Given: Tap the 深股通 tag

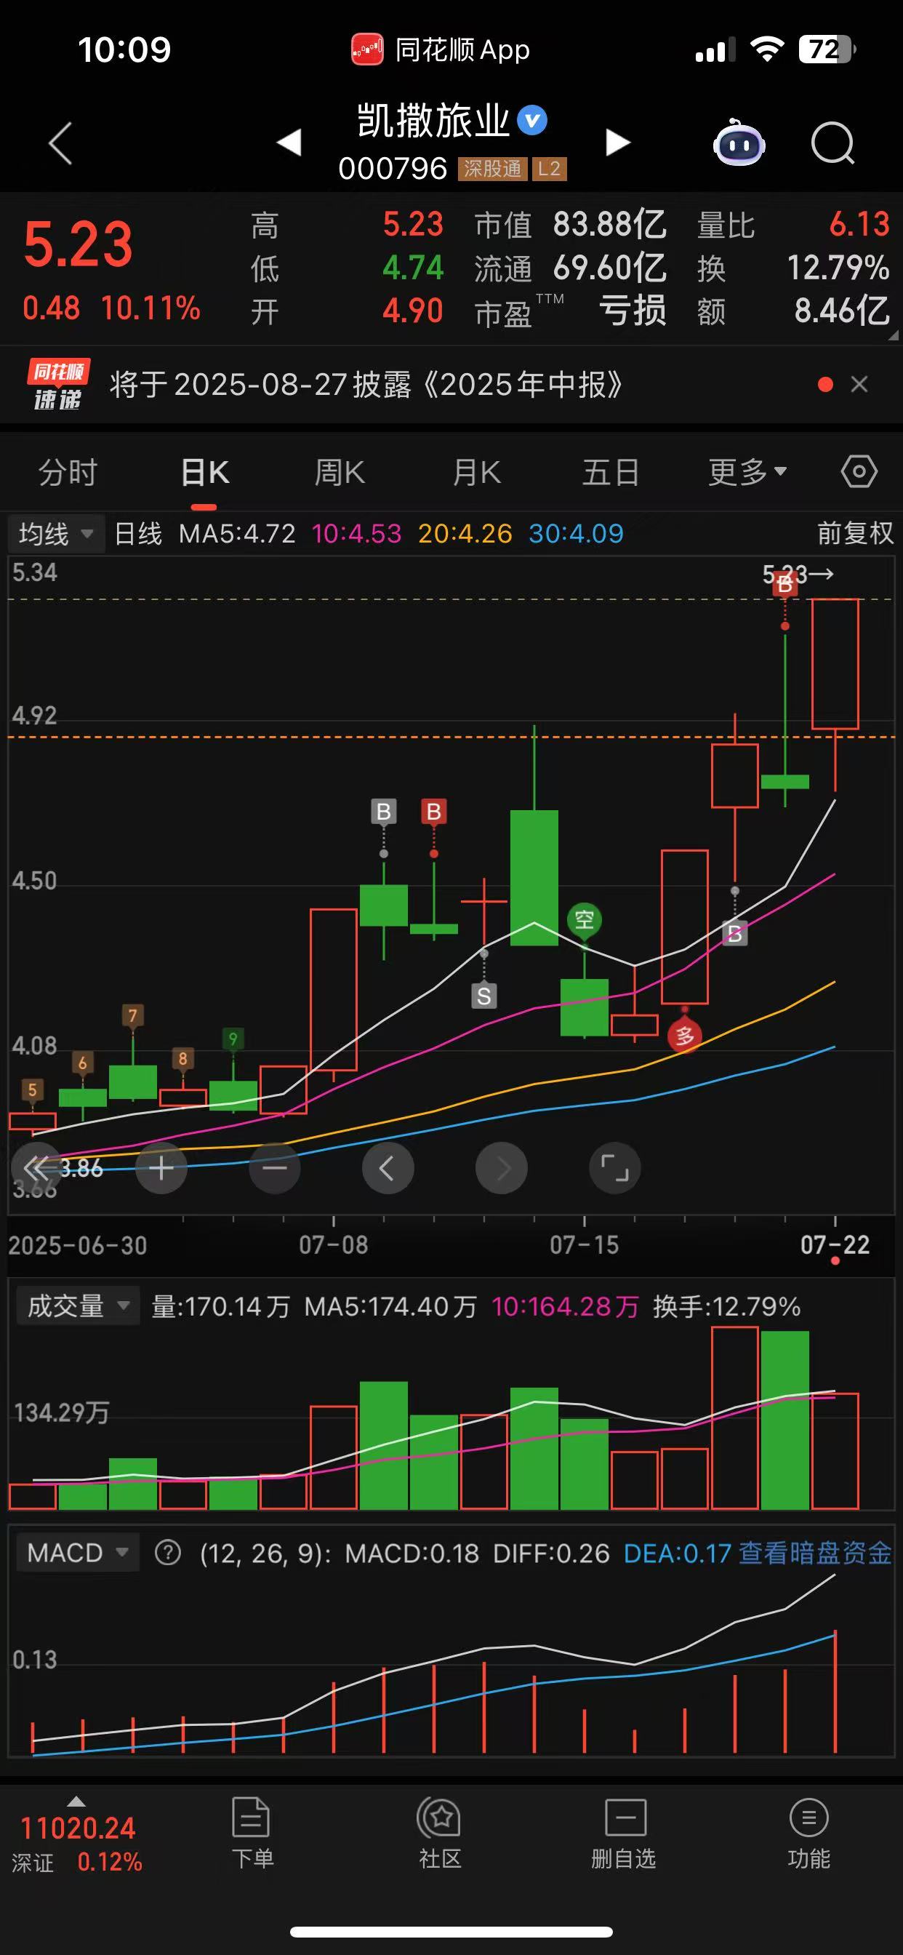Looking at the screenshot, I should (x=492, y=169).
